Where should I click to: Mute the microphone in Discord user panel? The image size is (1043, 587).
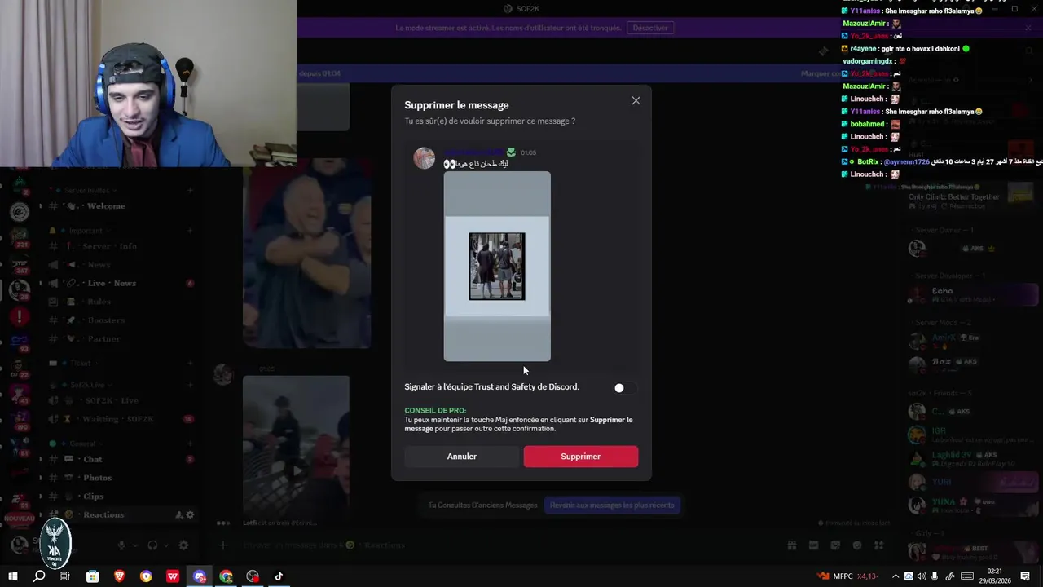coord(121,545)
